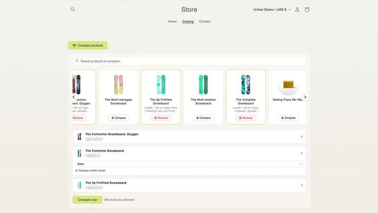Click the Store logo title

point(189,9)
